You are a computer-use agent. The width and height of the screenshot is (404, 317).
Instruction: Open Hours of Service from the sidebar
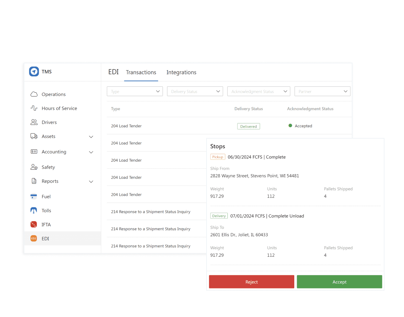pyautogui.click(x=34, y=108)
